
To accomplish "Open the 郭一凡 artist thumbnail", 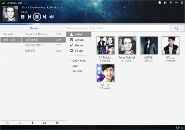I will [106, 73].
